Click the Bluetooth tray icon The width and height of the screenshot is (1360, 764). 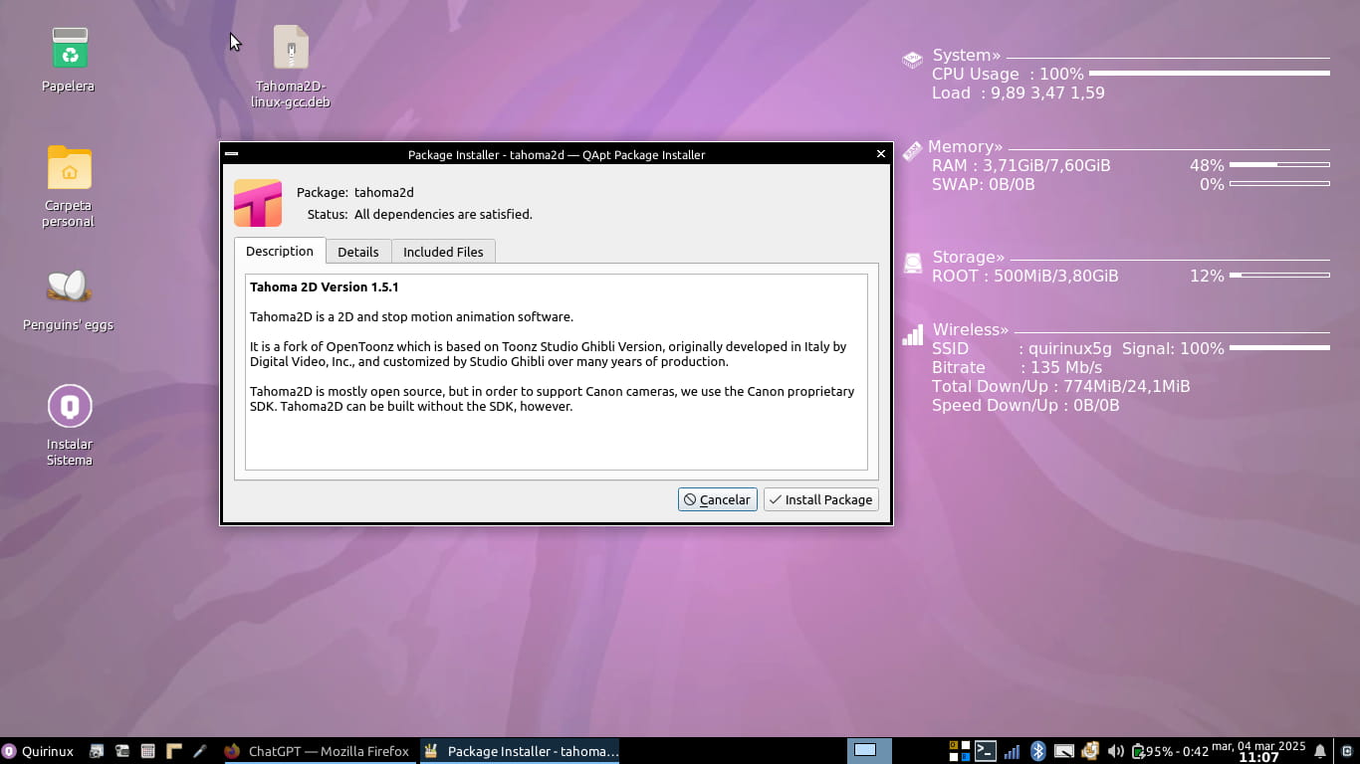coord(1037,751)
